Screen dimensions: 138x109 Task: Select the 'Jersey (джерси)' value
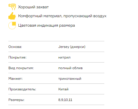pyautogui.click(x=72, y=47)
